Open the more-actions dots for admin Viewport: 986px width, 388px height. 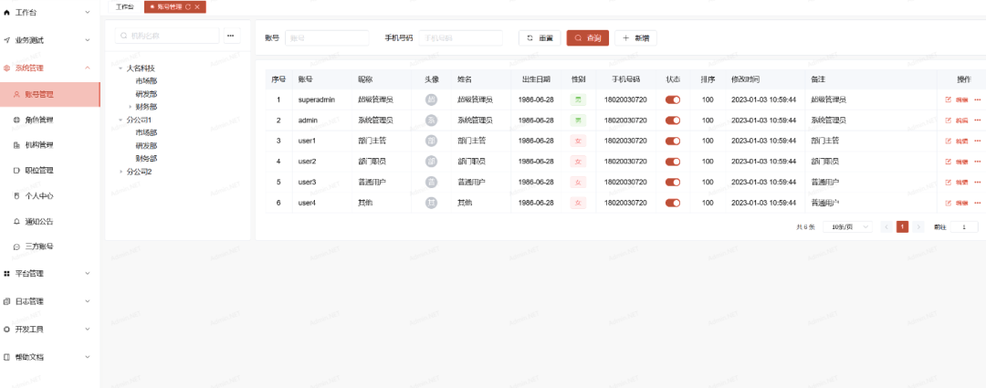coord(977,121)
